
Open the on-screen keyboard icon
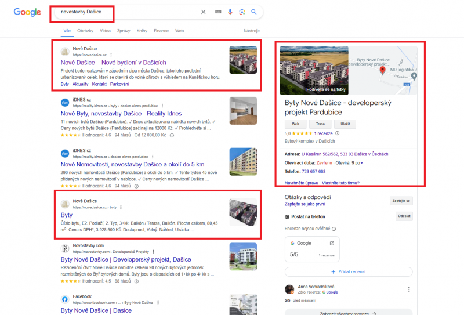218,12
